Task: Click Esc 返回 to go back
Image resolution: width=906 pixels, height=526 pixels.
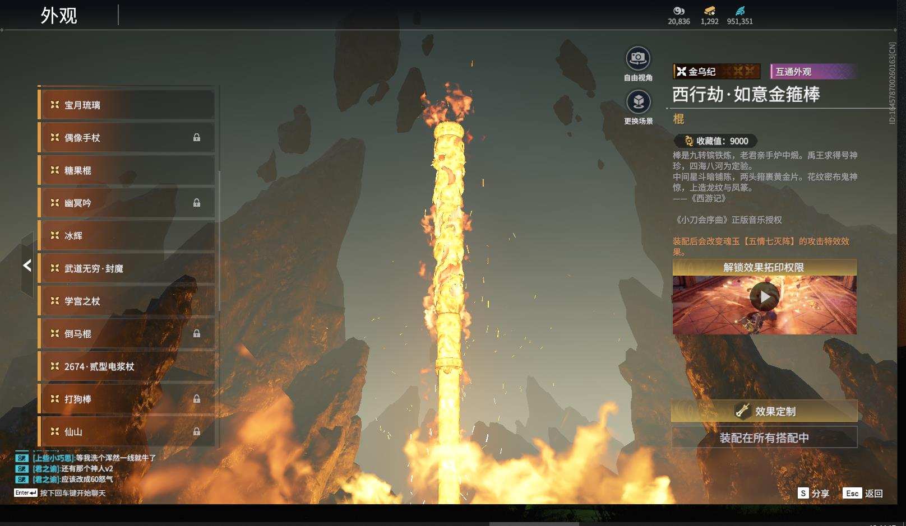Action: coord(863,493)
